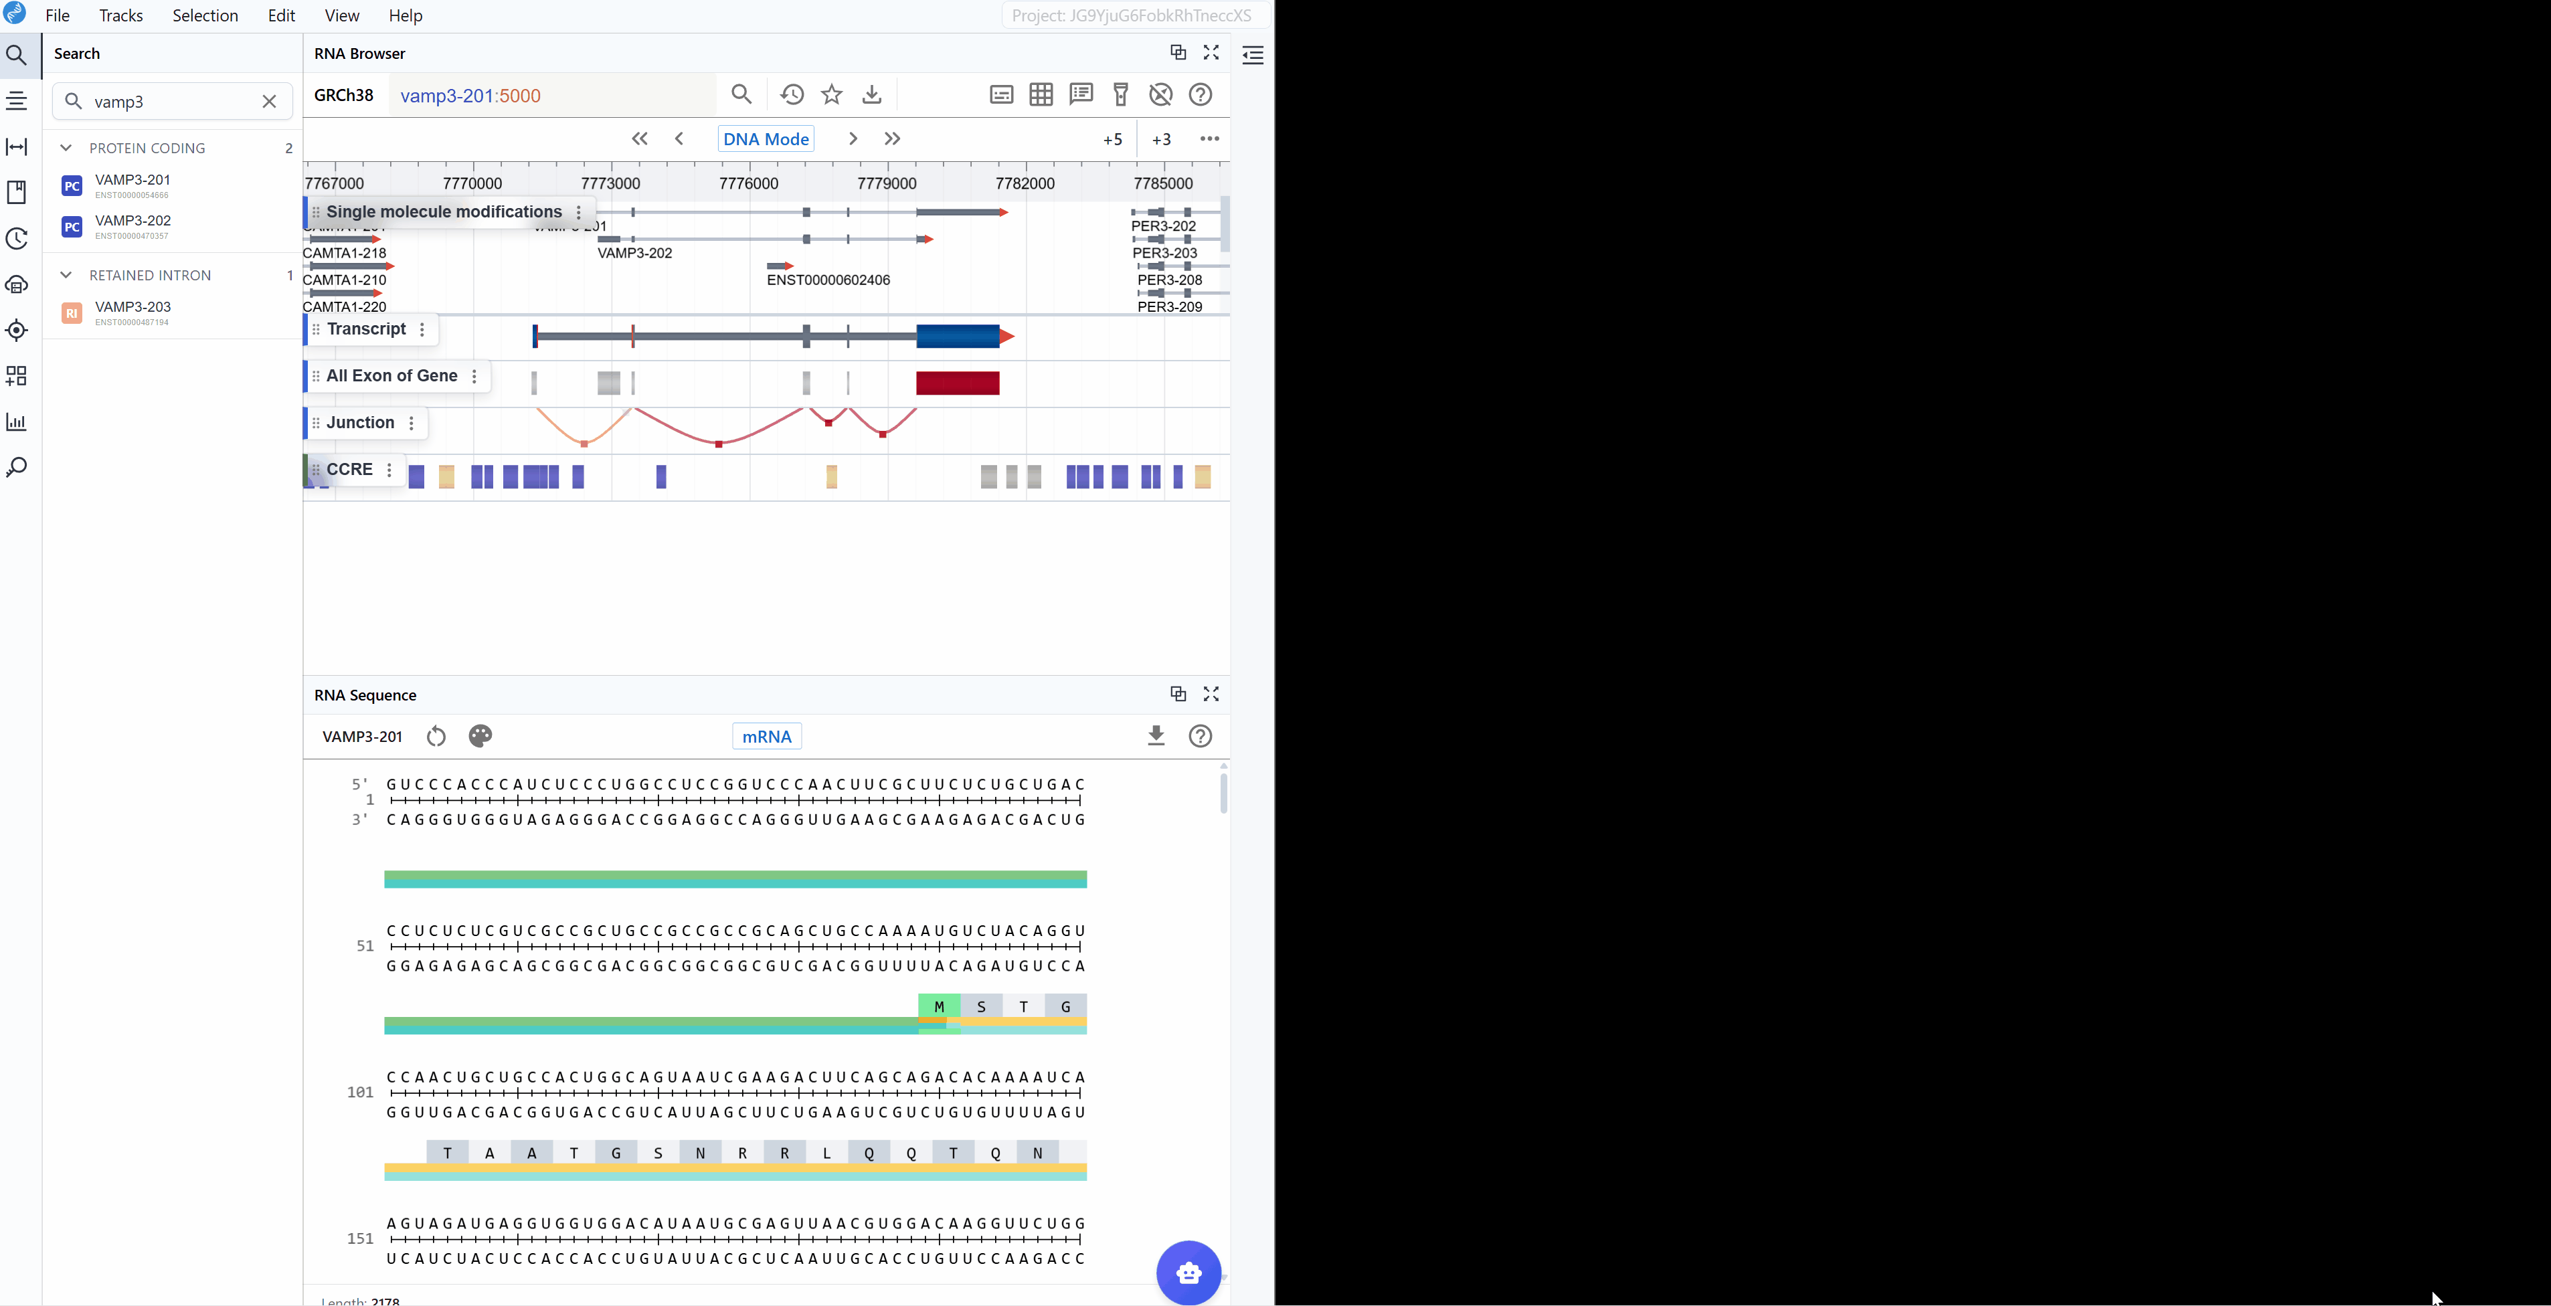The height and width of the screenshot is (1306, 2551).
Task: Open the location history icon
Action: pos(791,95)
